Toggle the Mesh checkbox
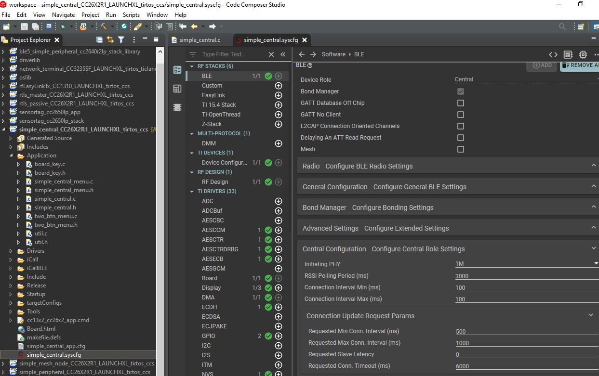 coord(461,149)
